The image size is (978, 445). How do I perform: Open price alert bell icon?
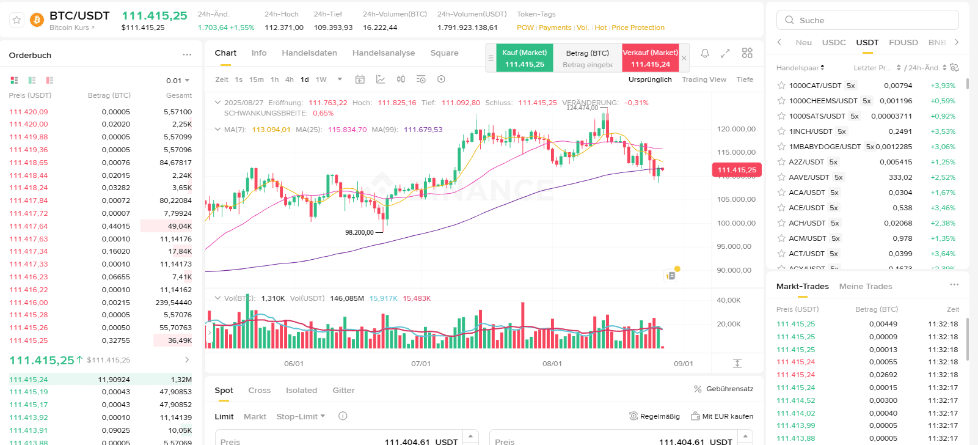pos(705,53)
